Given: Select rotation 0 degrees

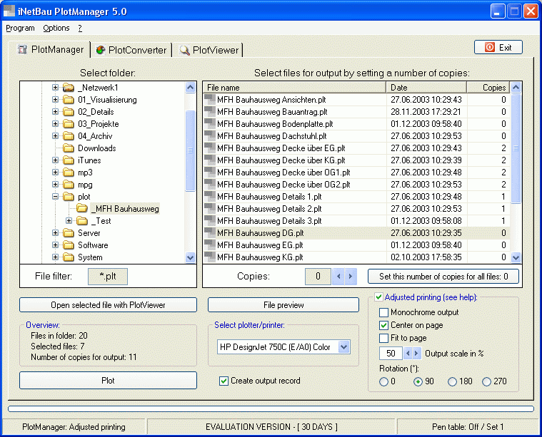Looking at the screenshot, I should pyautogui.click(x=383, y=381).
